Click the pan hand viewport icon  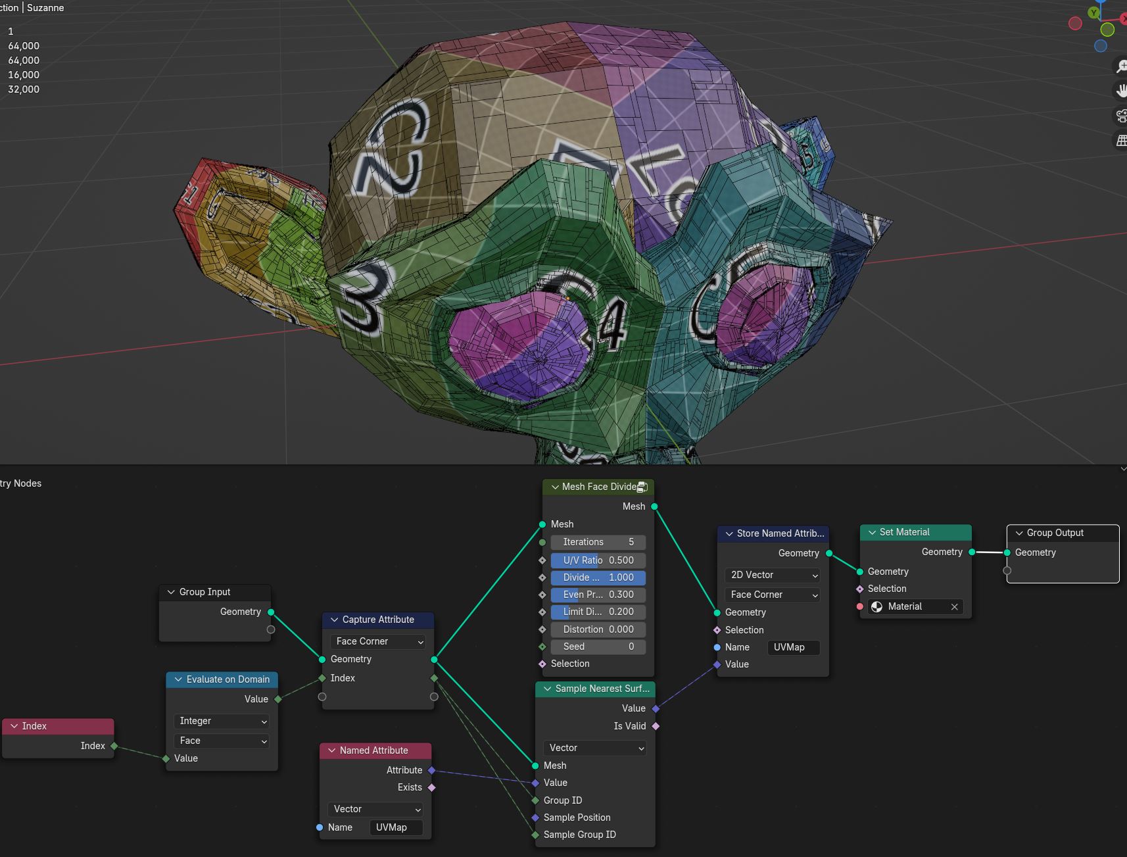click(1121, 91)
